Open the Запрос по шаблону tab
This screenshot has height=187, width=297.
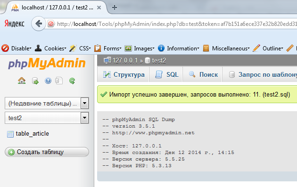click(260, 74)
